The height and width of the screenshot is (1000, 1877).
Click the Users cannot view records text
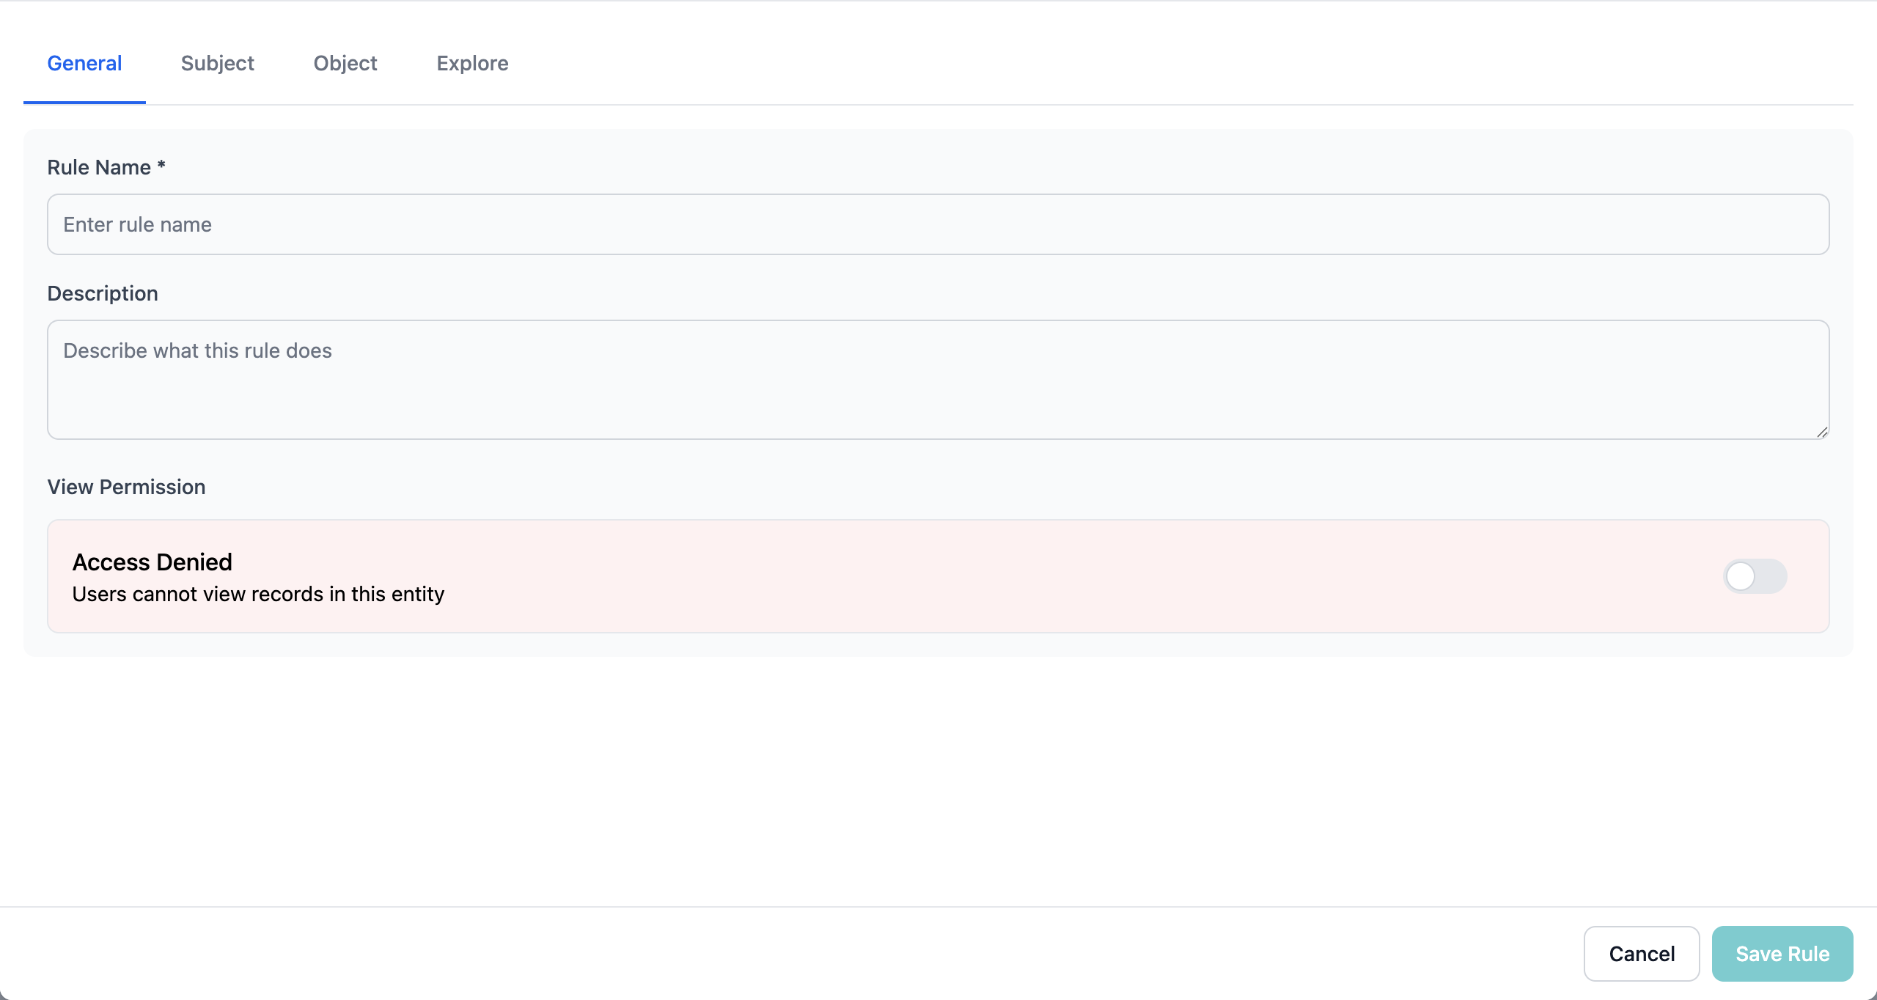(x=258, y=595)
